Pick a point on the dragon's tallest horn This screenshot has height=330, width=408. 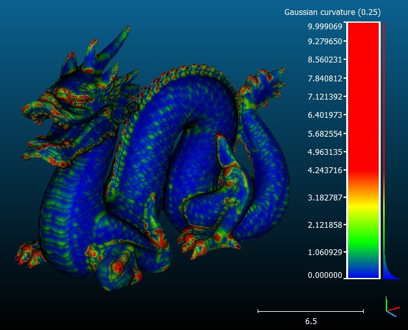point(115,43)
